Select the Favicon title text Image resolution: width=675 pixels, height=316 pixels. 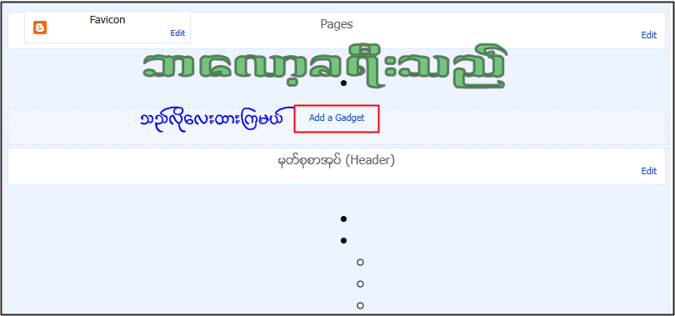click(x=107, y=20)
